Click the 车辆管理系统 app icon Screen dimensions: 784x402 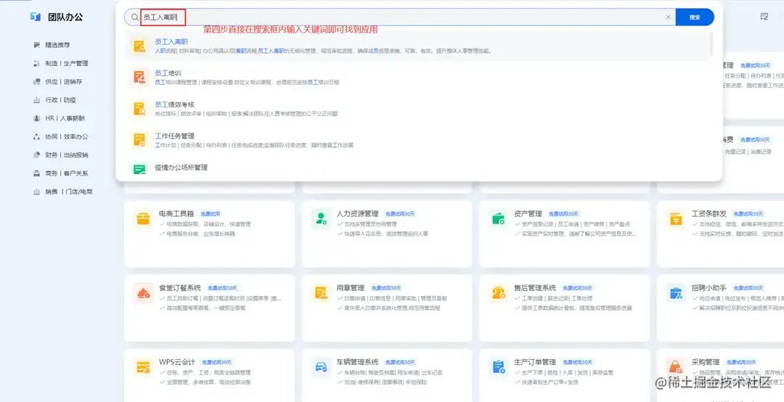(x=321, y=367)
